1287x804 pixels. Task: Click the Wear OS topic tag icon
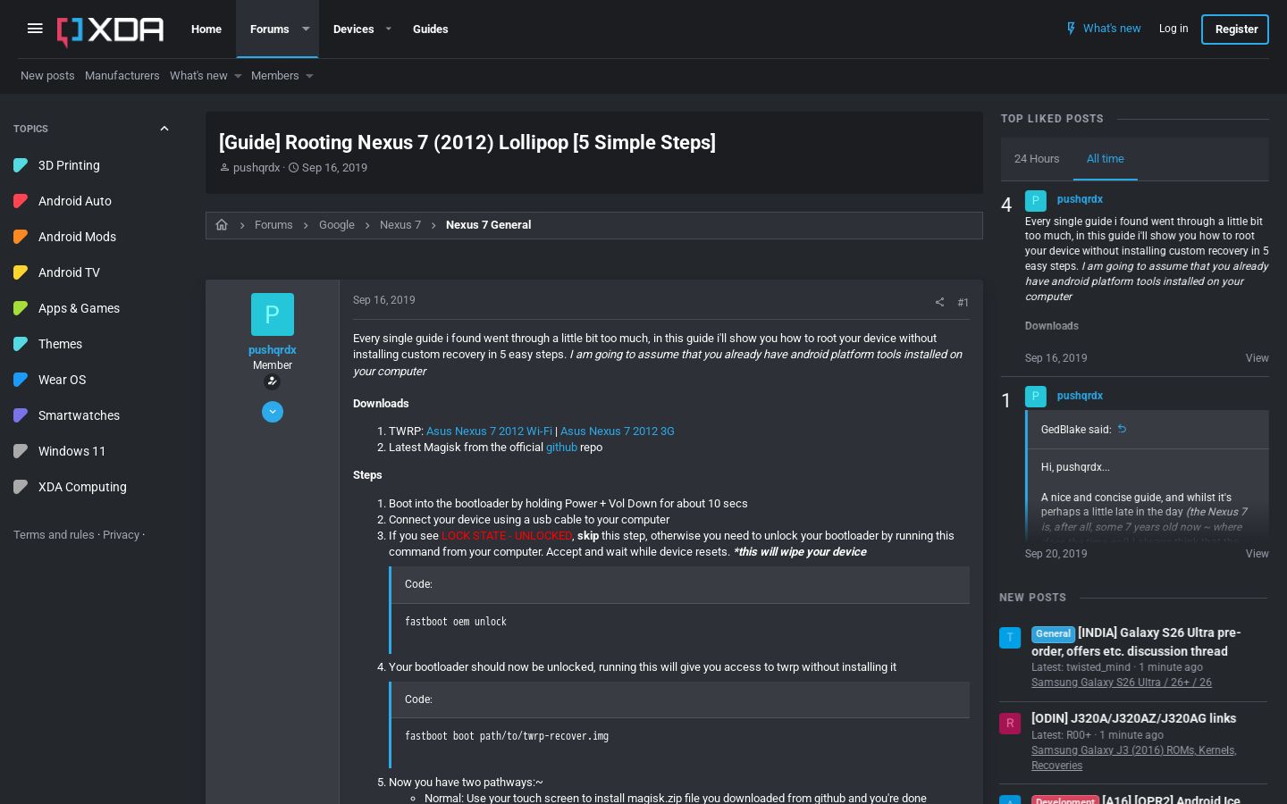(21, 380)
